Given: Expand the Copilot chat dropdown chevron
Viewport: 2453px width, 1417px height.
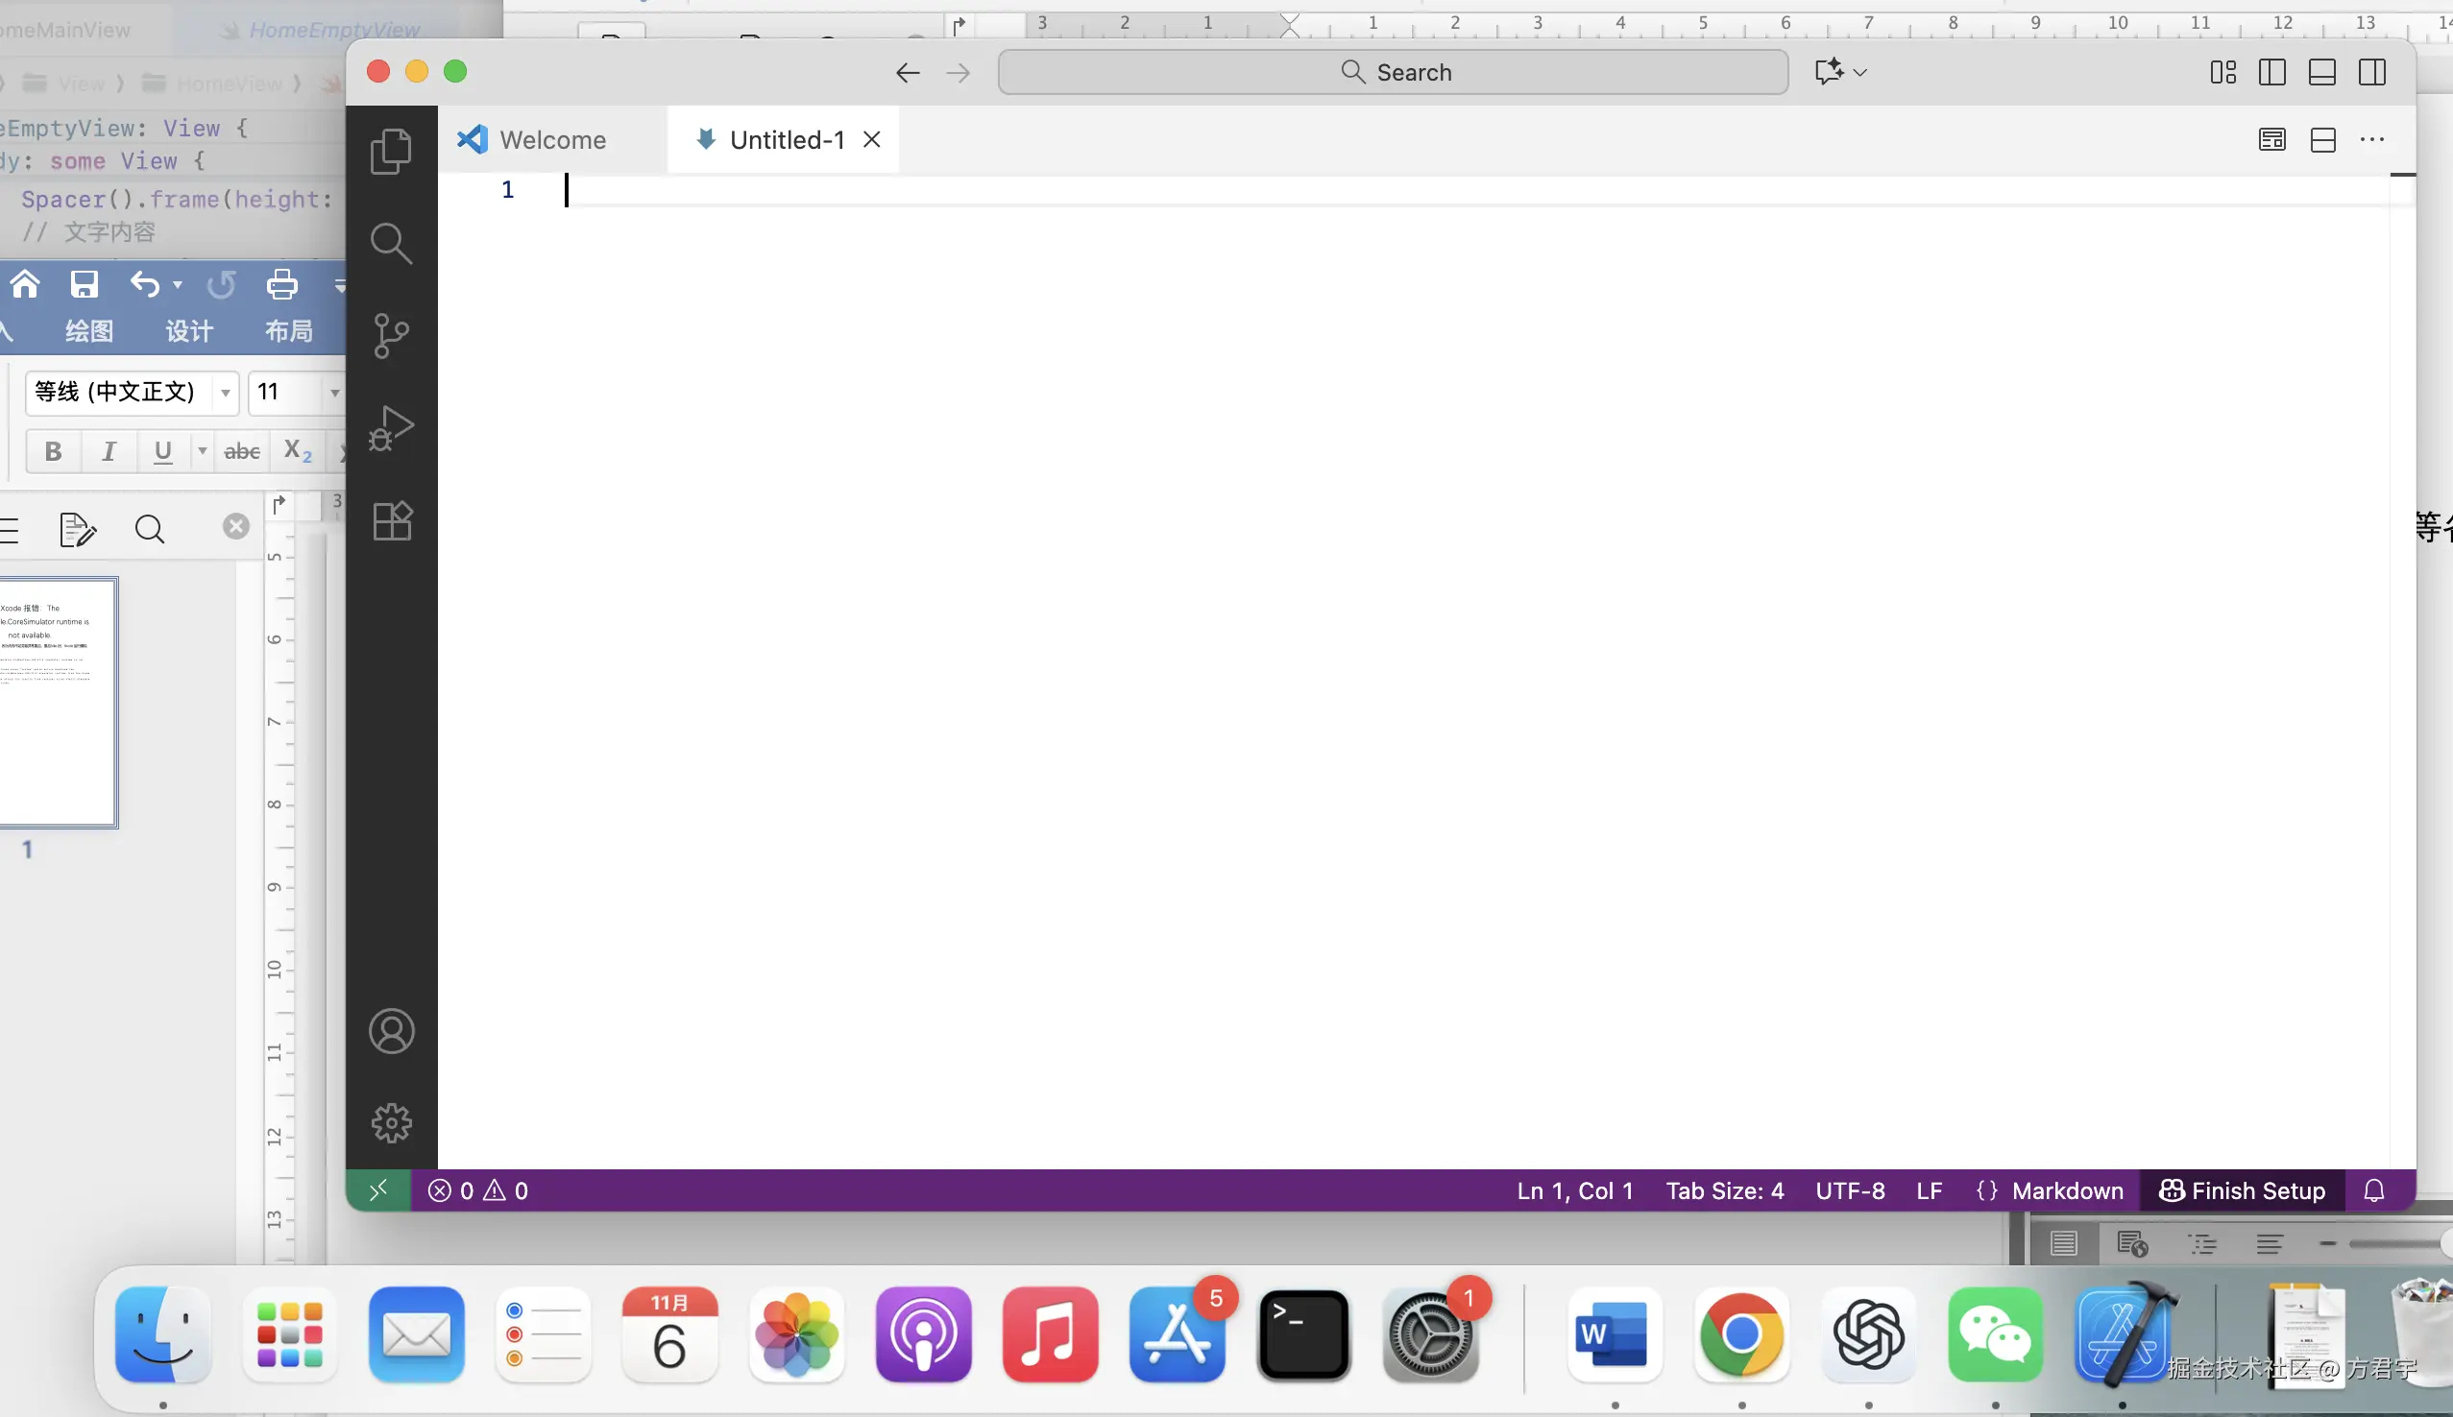Looking at the screenshot, I should tap(1860, 72).
